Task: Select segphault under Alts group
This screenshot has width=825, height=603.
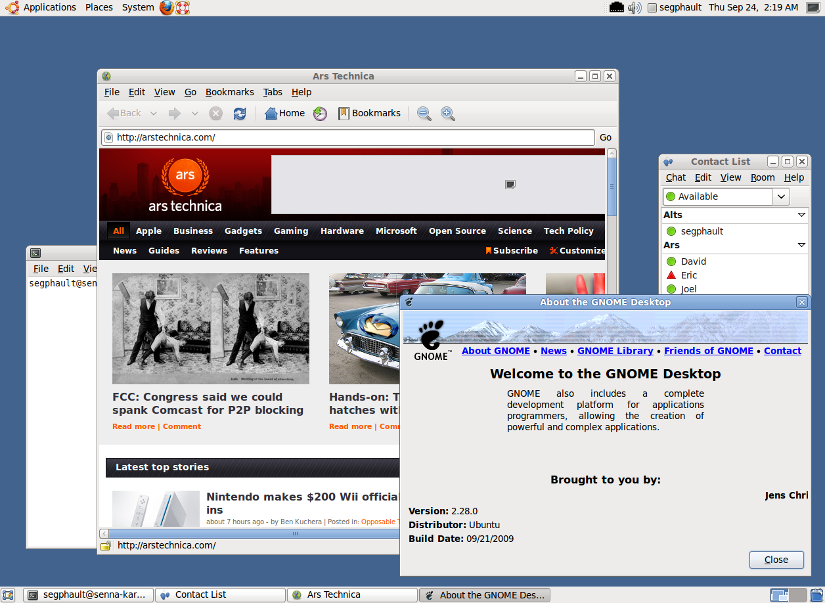Action: [702, 231]
